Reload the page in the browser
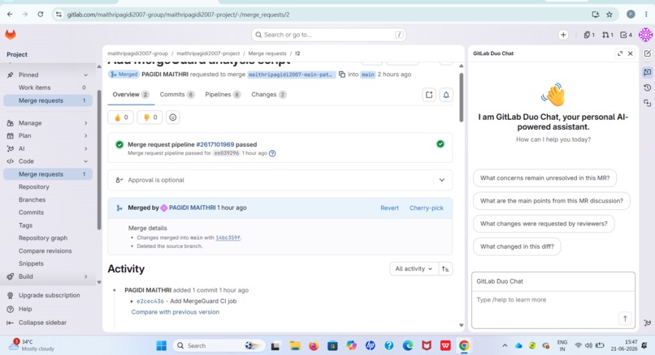The width and height of the screenshot is (655, 355). [x=40, y=14]
